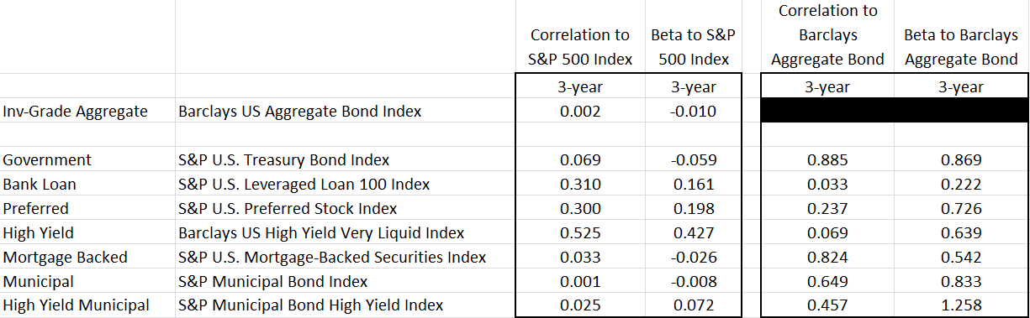Click the Beta to S&P 500 Index header
1030x318 pixels.
point(693,47)
